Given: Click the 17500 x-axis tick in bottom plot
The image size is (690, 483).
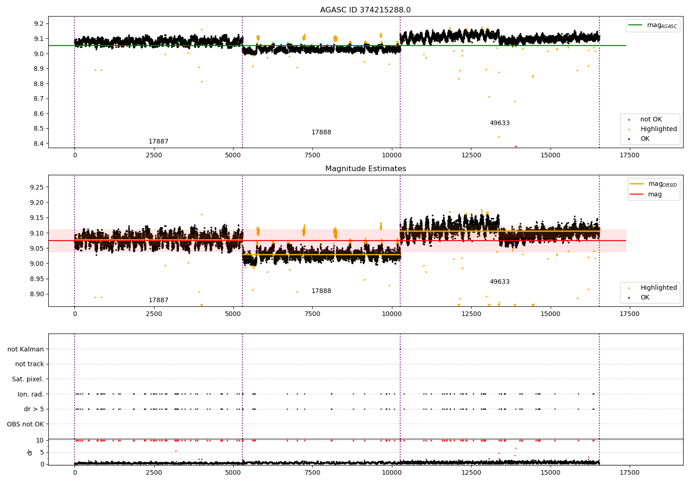Looking at the screenshot, I should (x=630, y=472).
